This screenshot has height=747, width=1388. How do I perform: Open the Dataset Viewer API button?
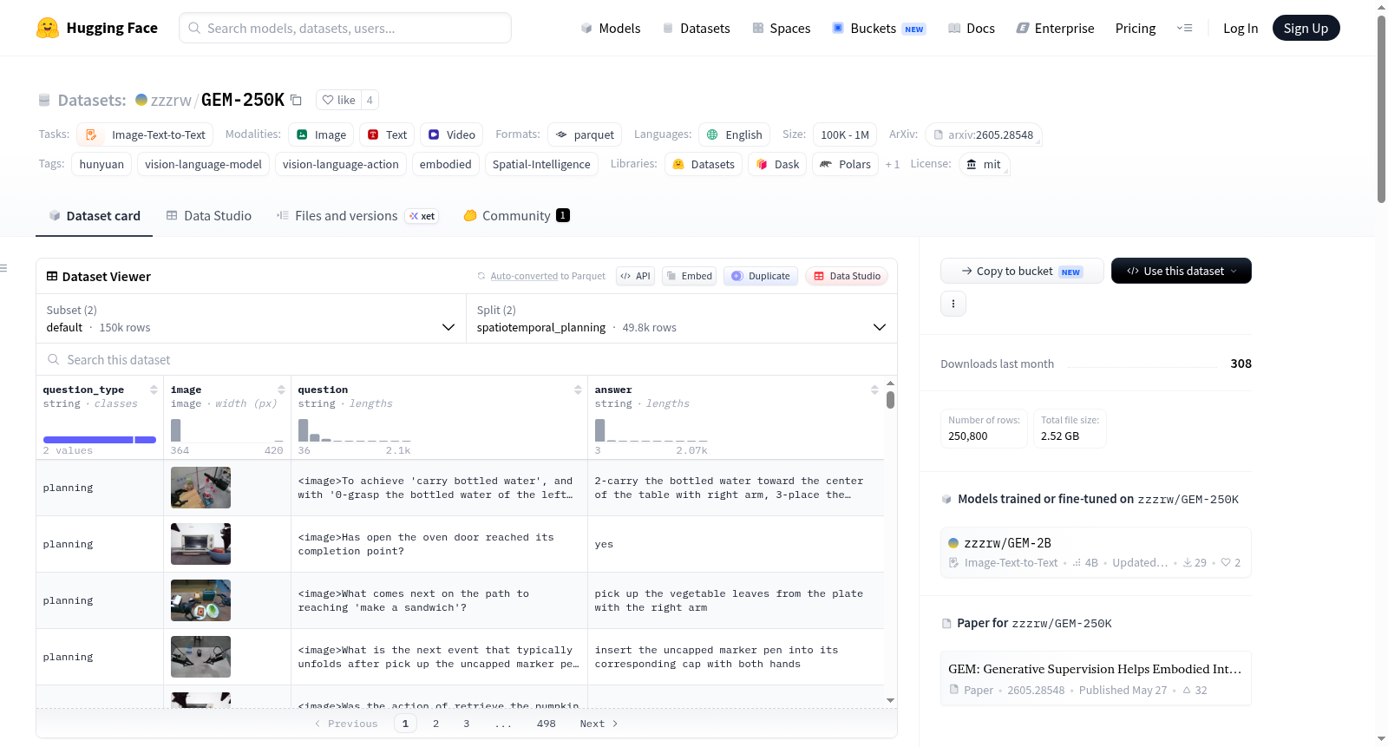coord(635,276)
